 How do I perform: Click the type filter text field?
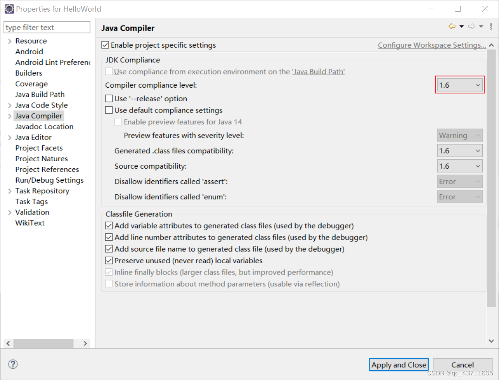[47, 27]
